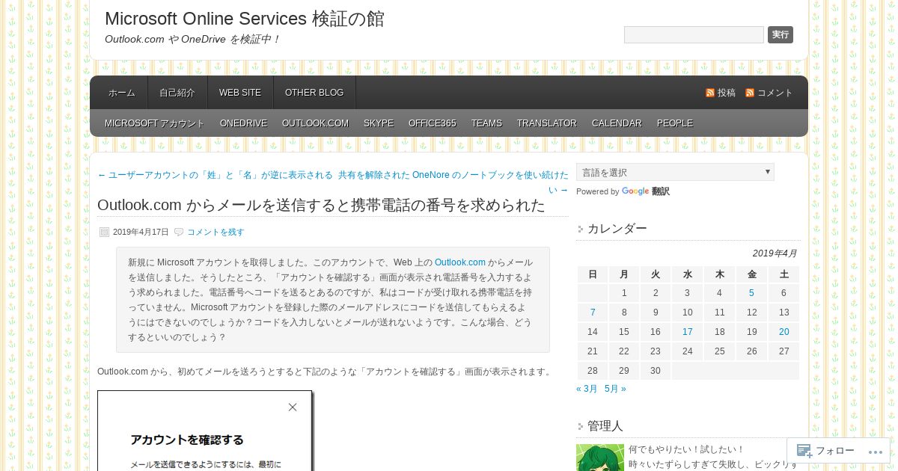This screenshot has height=471, width=898.
Task: Open the three-dots menu beside フォロー
Action: click(874, 451)
